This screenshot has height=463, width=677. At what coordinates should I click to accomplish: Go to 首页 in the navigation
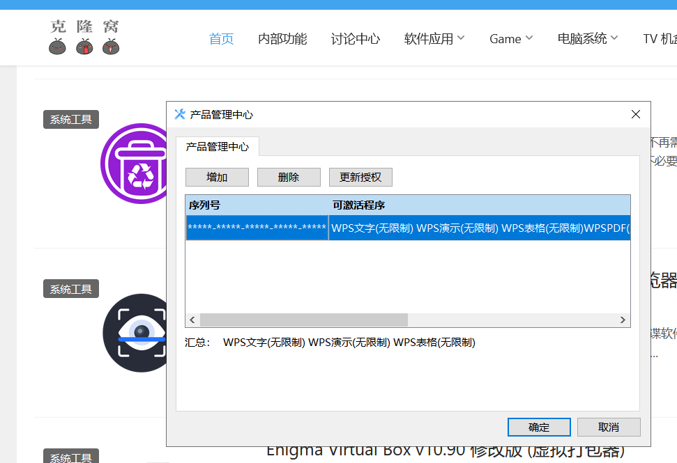[x=221, y=39]
